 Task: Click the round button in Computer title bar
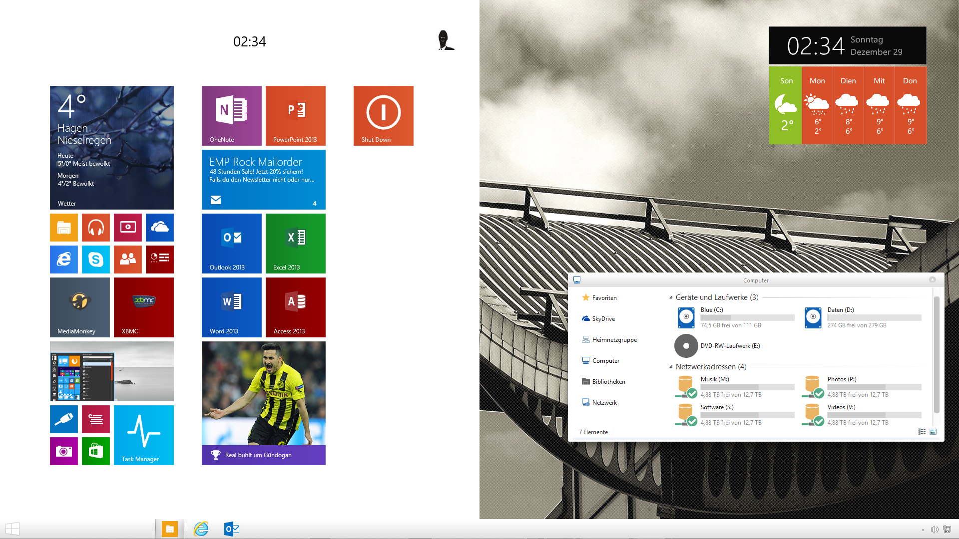pos(932,279)
